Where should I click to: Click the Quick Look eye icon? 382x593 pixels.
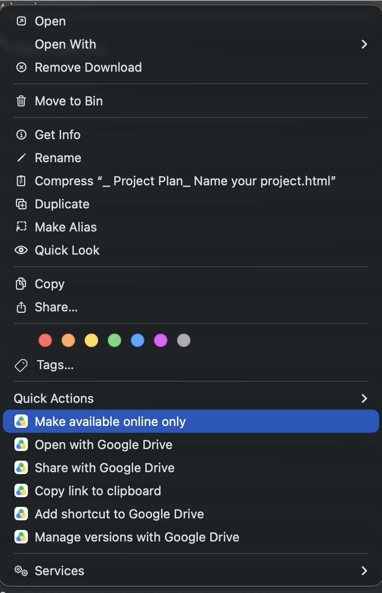pos(21,250)
